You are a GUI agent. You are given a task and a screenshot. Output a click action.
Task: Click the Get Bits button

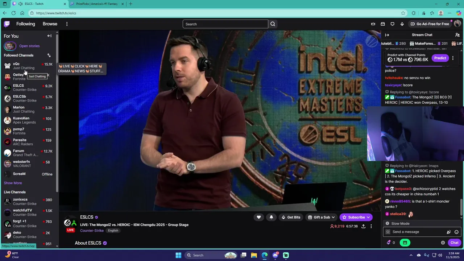tap(291, 217)
